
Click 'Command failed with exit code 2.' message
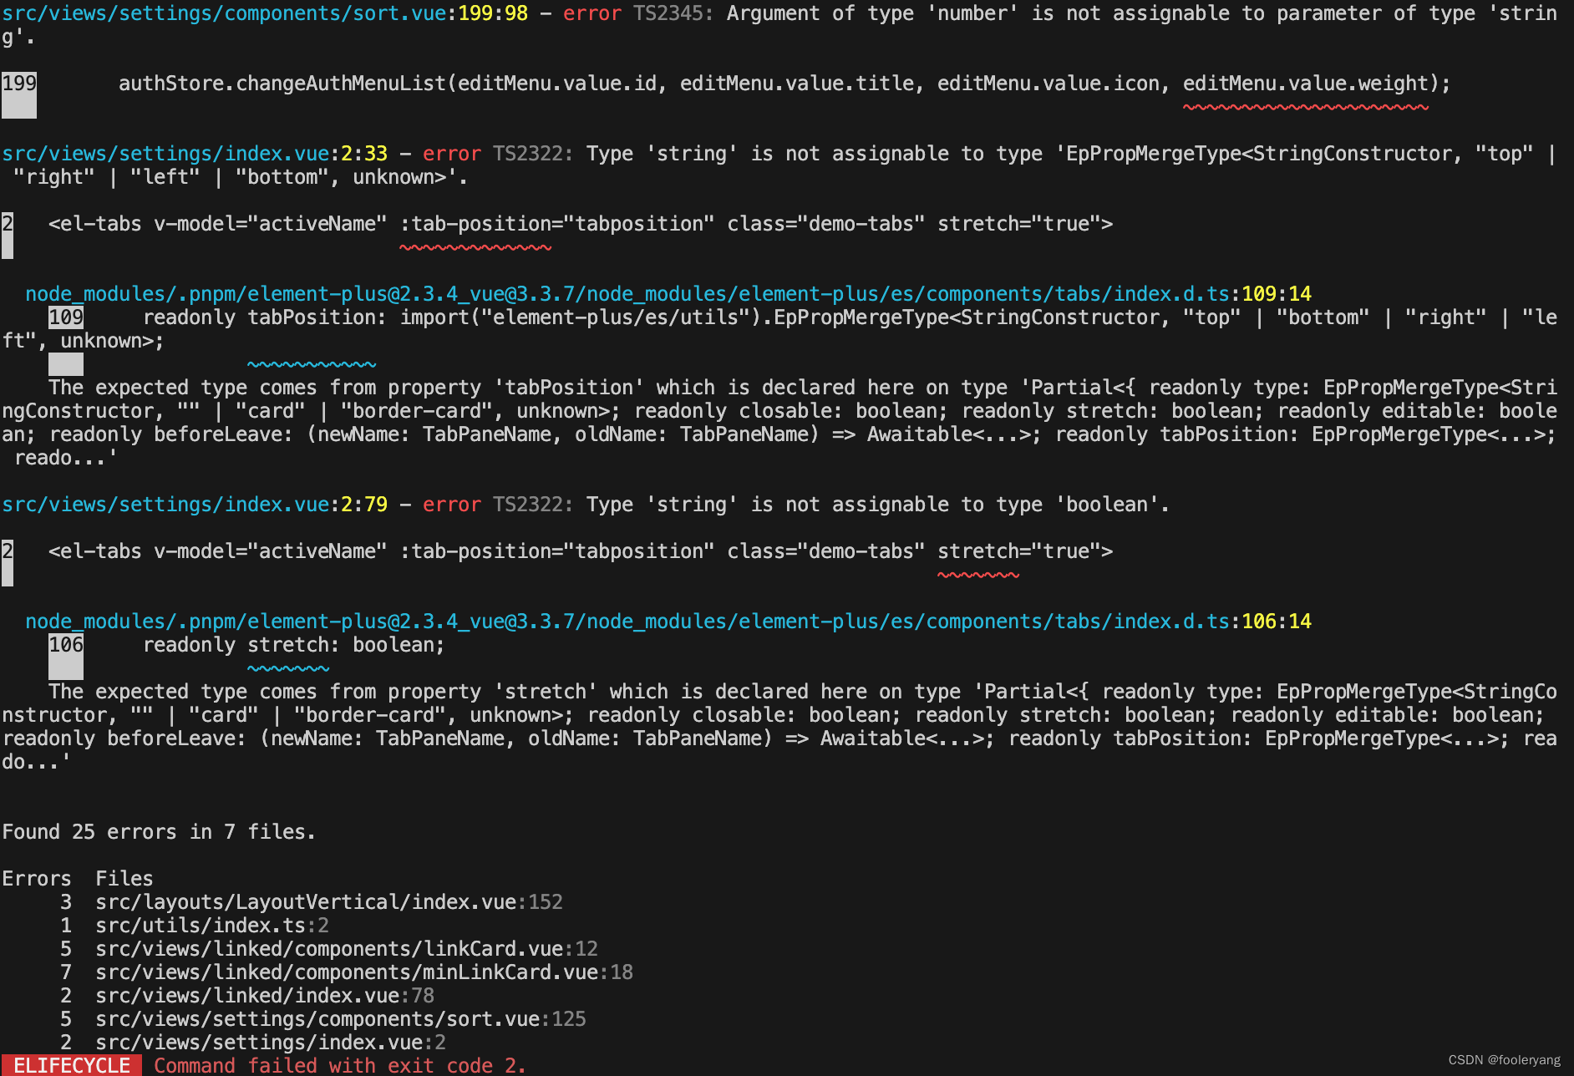[x=340, y=1065]
